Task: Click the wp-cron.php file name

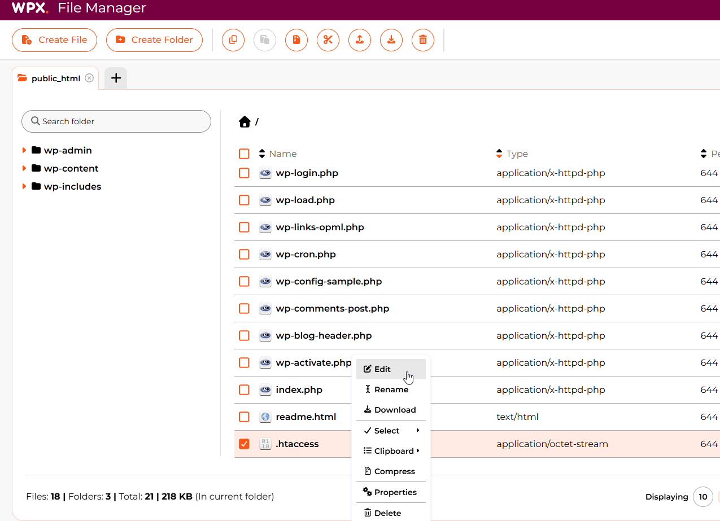Action: (306, 255)
